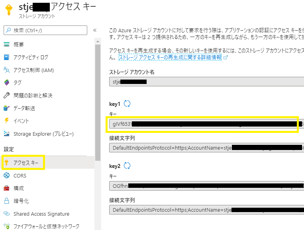The height and width of the screenshot is (230, 304).
Task: Click the アクセス制御 (IAM) people icon
Action: tap(7, 70)
